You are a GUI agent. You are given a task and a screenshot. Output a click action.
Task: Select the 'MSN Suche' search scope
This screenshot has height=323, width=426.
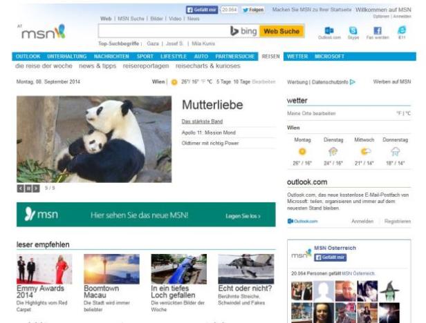click(131, 19)
